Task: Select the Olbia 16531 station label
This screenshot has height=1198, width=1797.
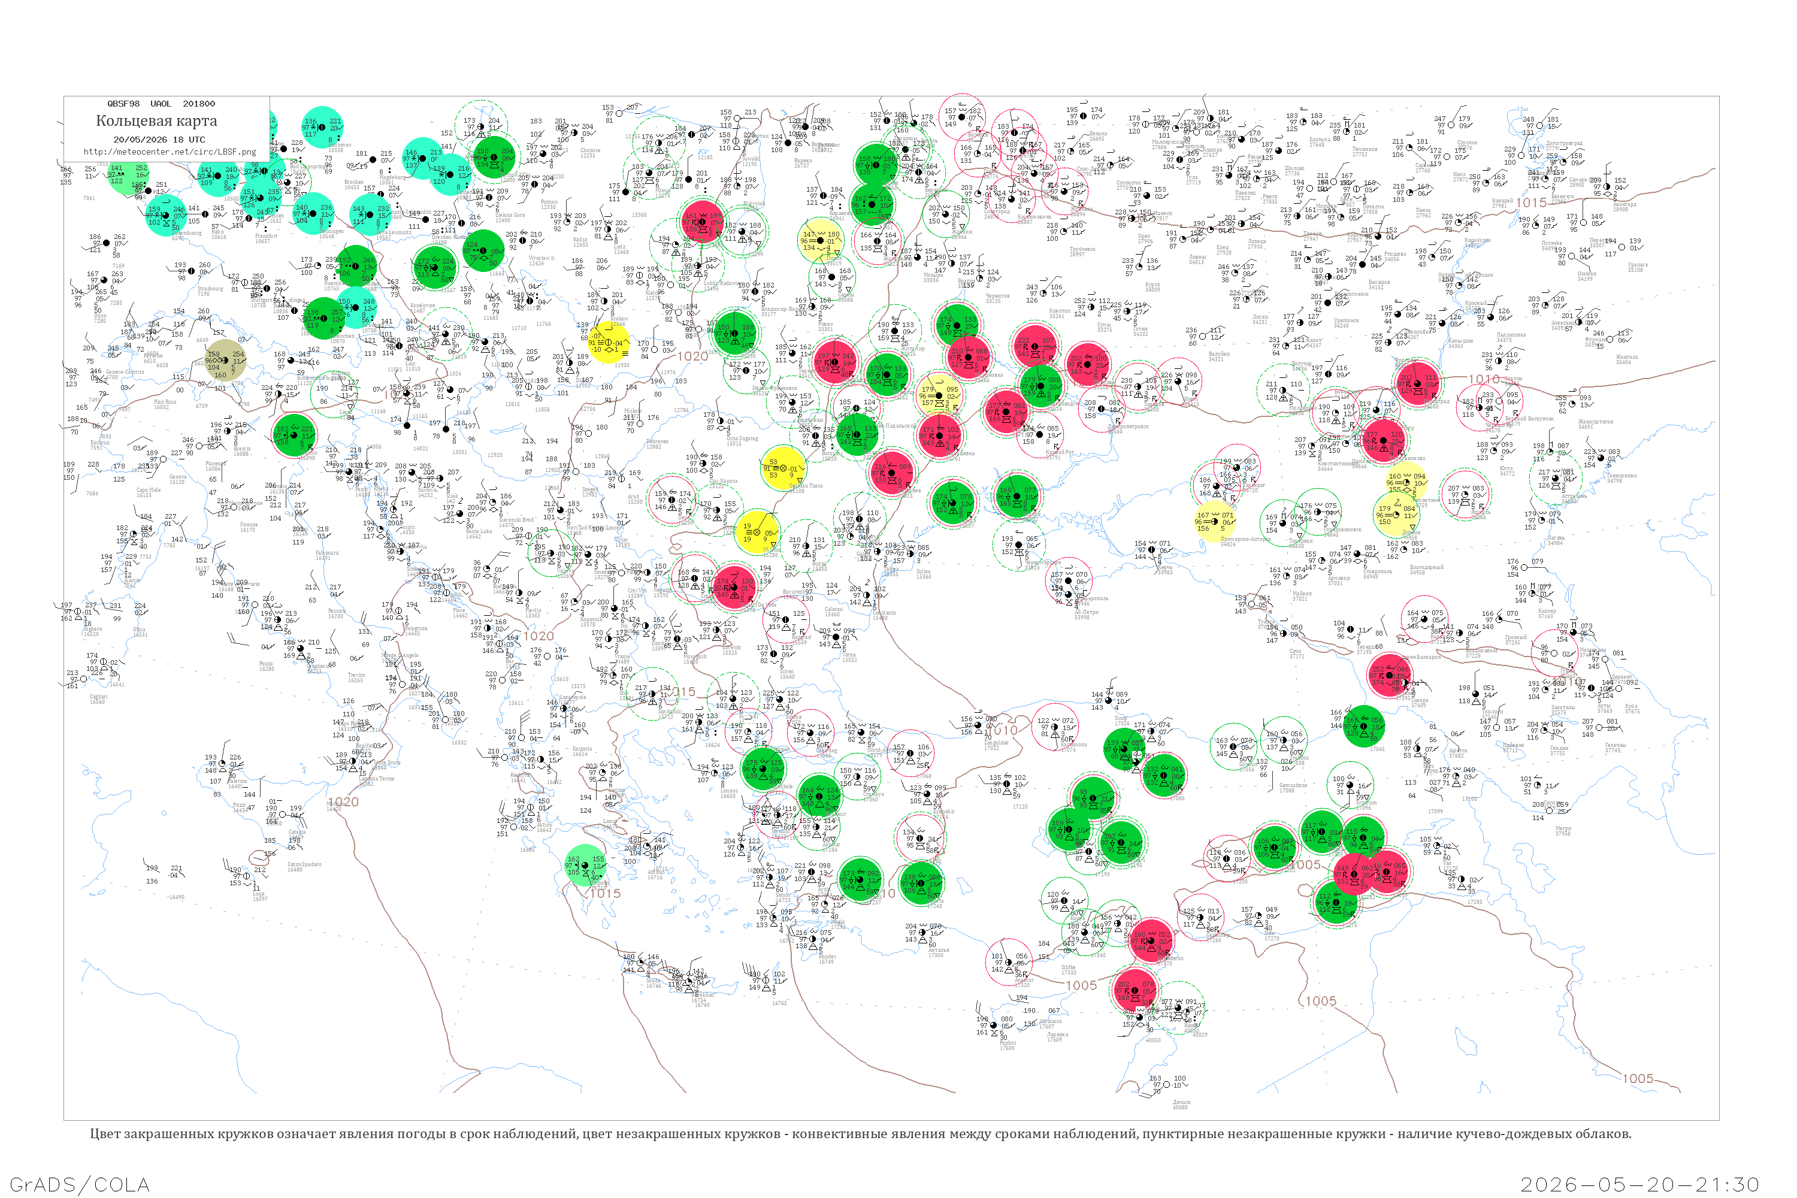Action: (140, 632)
